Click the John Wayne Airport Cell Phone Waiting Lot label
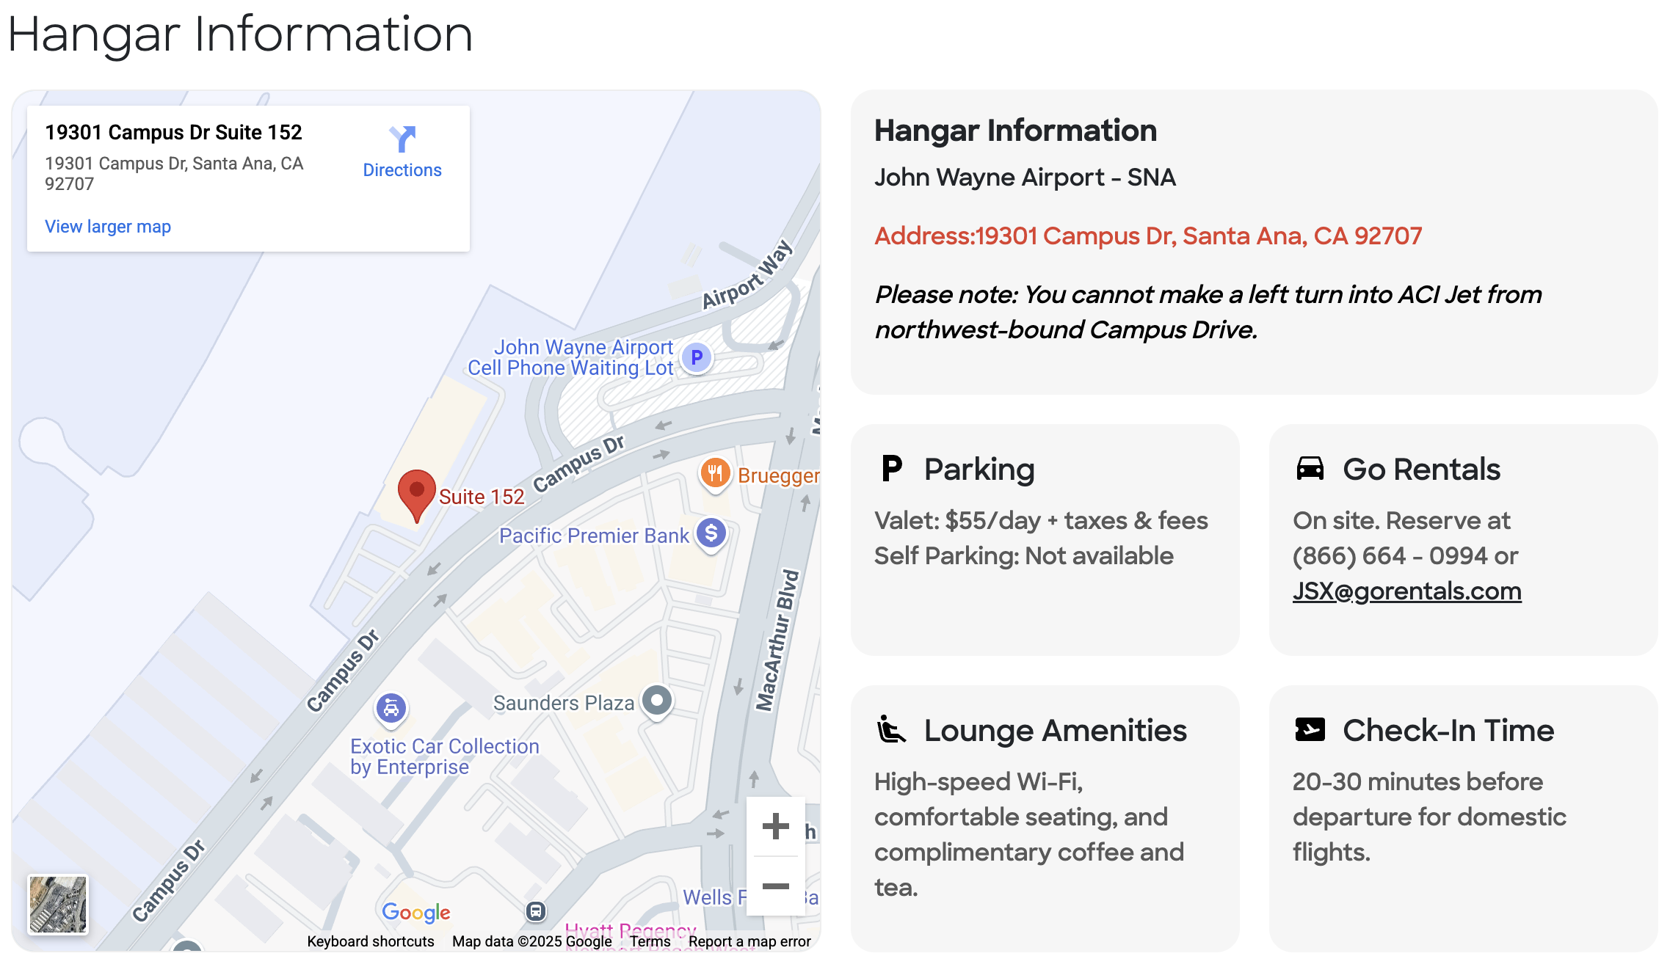Viewport: 1670px width, 967px height. tap(570, 357)
